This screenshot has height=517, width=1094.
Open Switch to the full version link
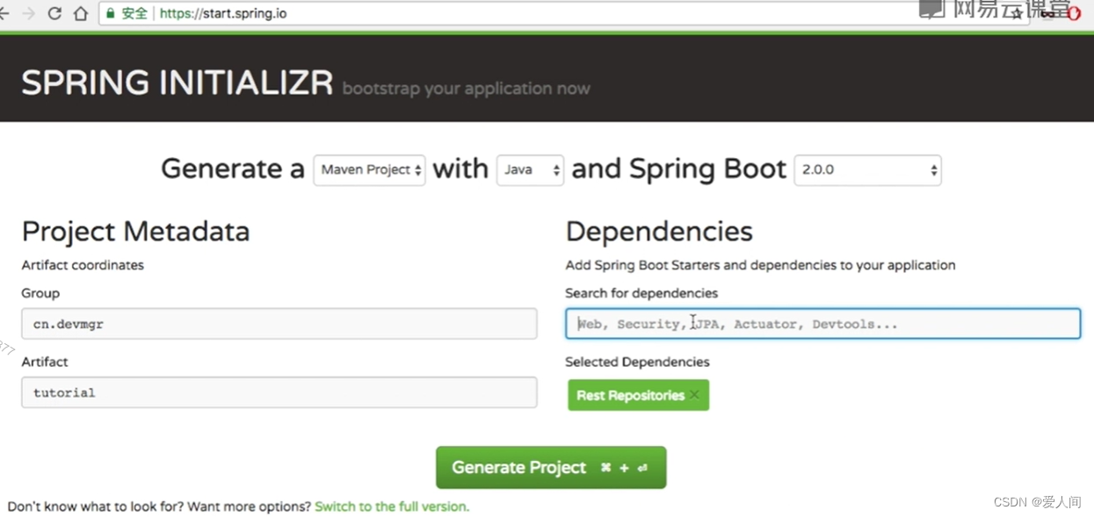(392, 506)
